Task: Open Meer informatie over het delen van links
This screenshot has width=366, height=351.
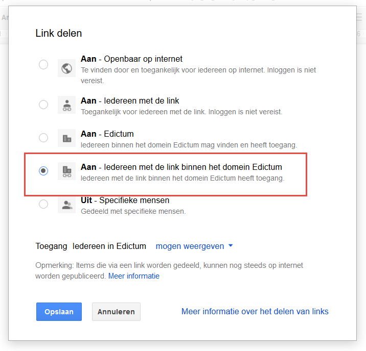Action: pyautogui.click(x=255, y=311)
